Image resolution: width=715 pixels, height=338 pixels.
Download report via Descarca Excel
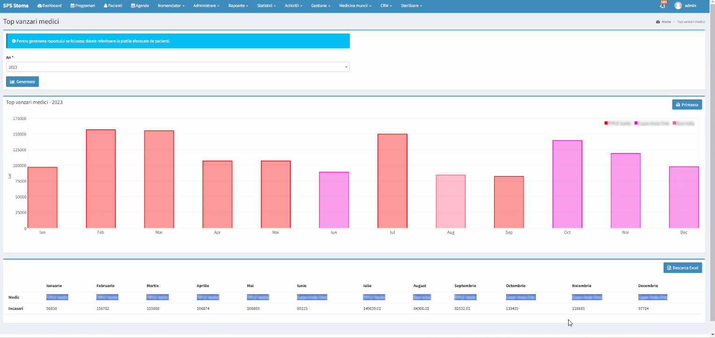(x=682, y=268)
